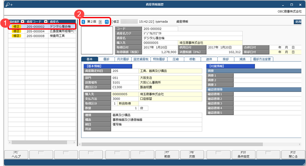
Task: Select row 205-000008 検査用工具
Action: [42, 36]
